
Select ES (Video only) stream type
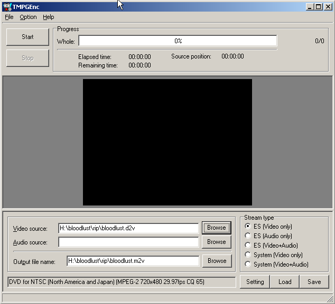point(248,227)
